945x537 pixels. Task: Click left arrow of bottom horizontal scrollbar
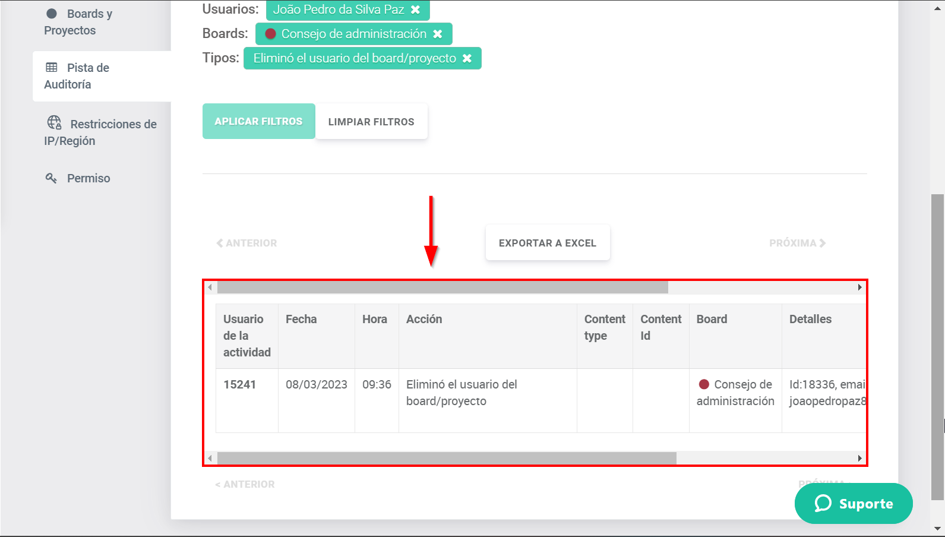(210, 459)
